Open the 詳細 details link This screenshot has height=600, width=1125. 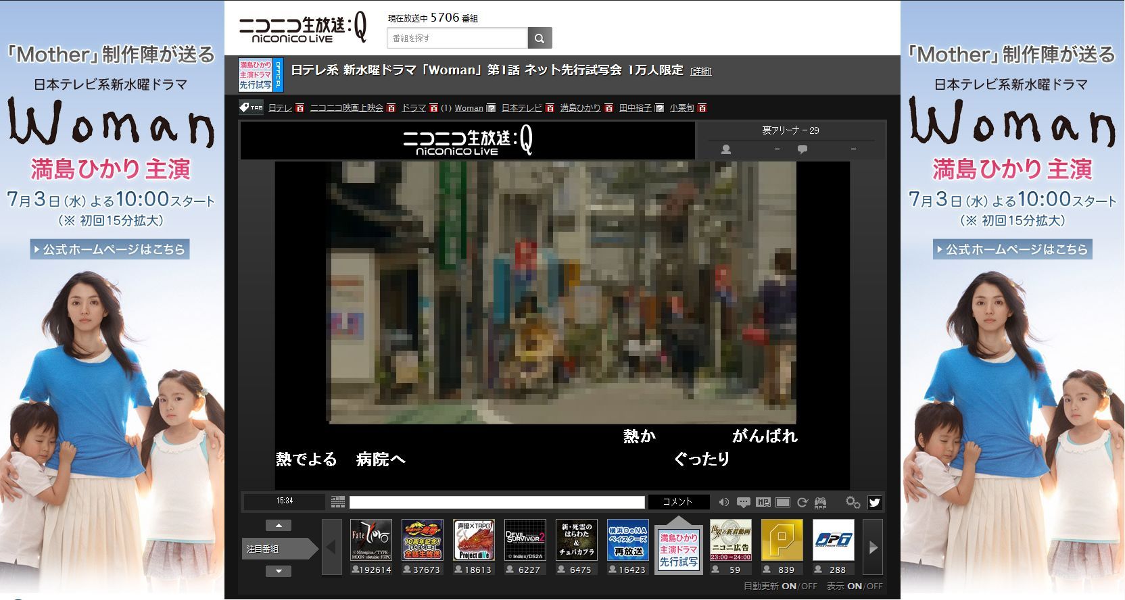coord(700,71)
